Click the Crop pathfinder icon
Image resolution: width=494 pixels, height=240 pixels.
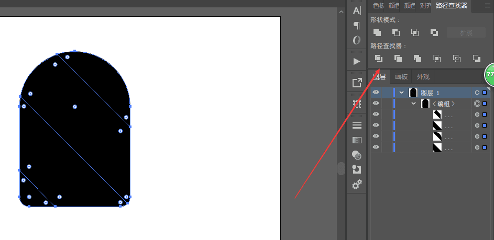coord(437,59)
